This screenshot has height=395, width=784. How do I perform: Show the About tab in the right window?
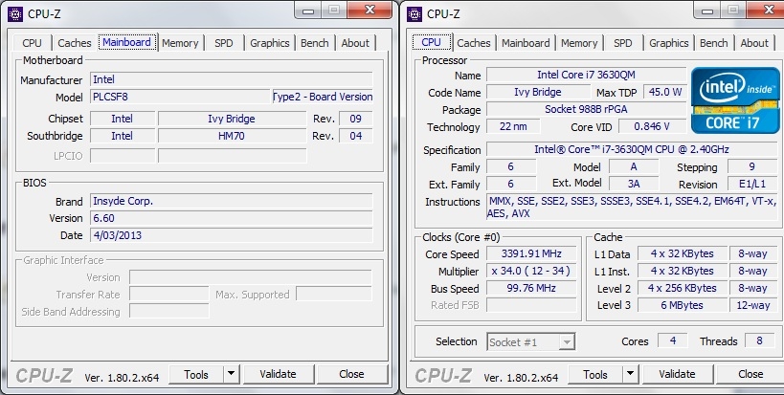[x=754, y=43]
